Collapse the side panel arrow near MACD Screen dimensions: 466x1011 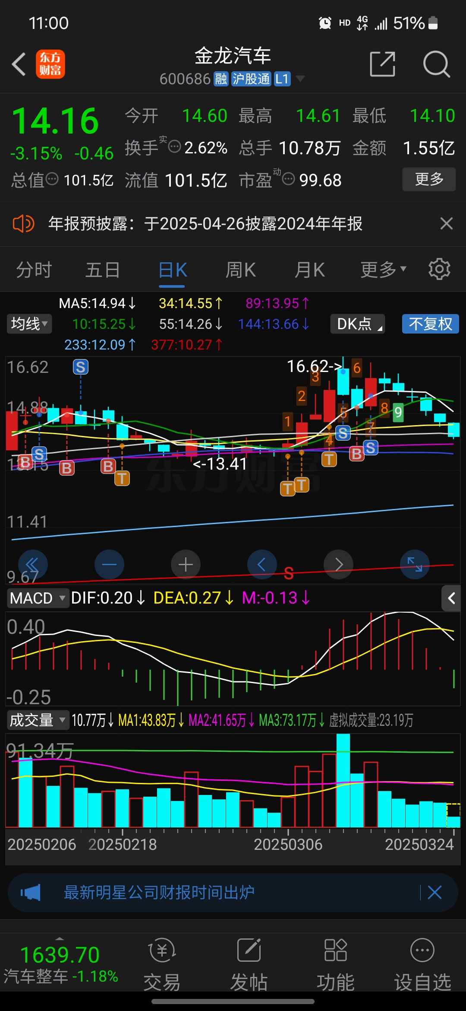(x=451, y=598)
